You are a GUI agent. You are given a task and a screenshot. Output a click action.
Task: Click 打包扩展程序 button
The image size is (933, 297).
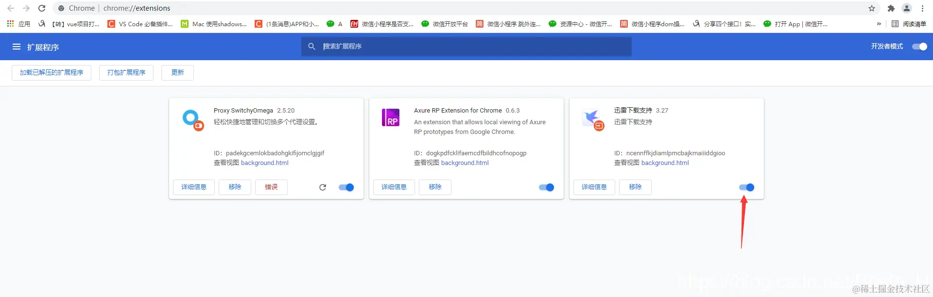point(126,73)
